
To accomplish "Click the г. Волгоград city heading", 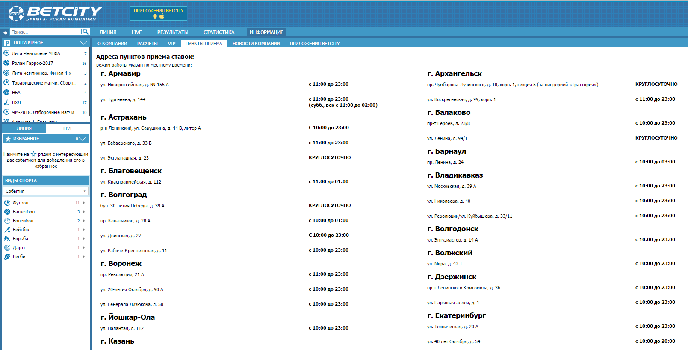I will [x=124, y=195].
